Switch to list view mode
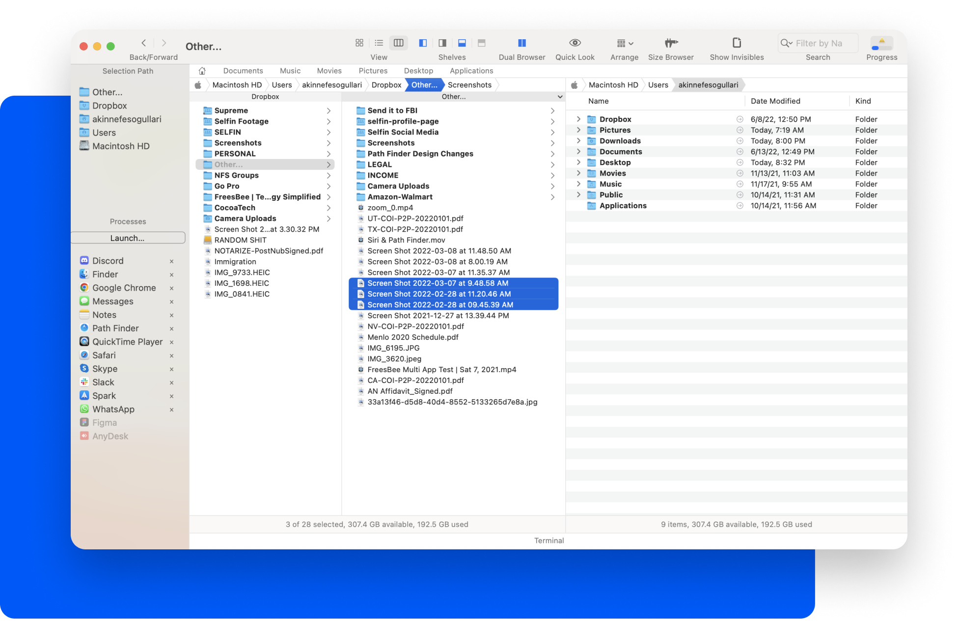Viewport: 959px width, 623px height. [x=379, y=43]
